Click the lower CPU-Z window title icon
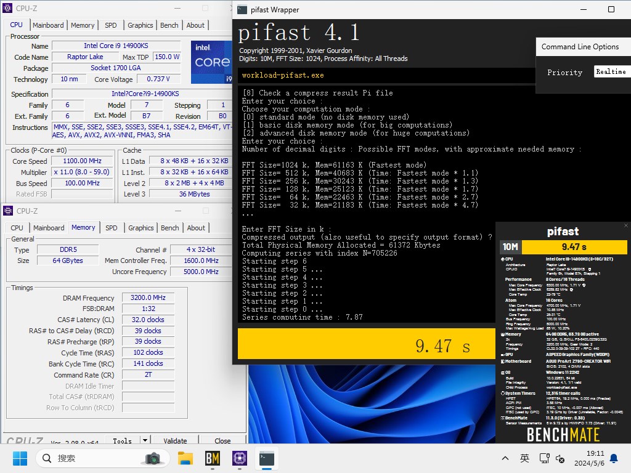631x473 pixels. point(7,211)
